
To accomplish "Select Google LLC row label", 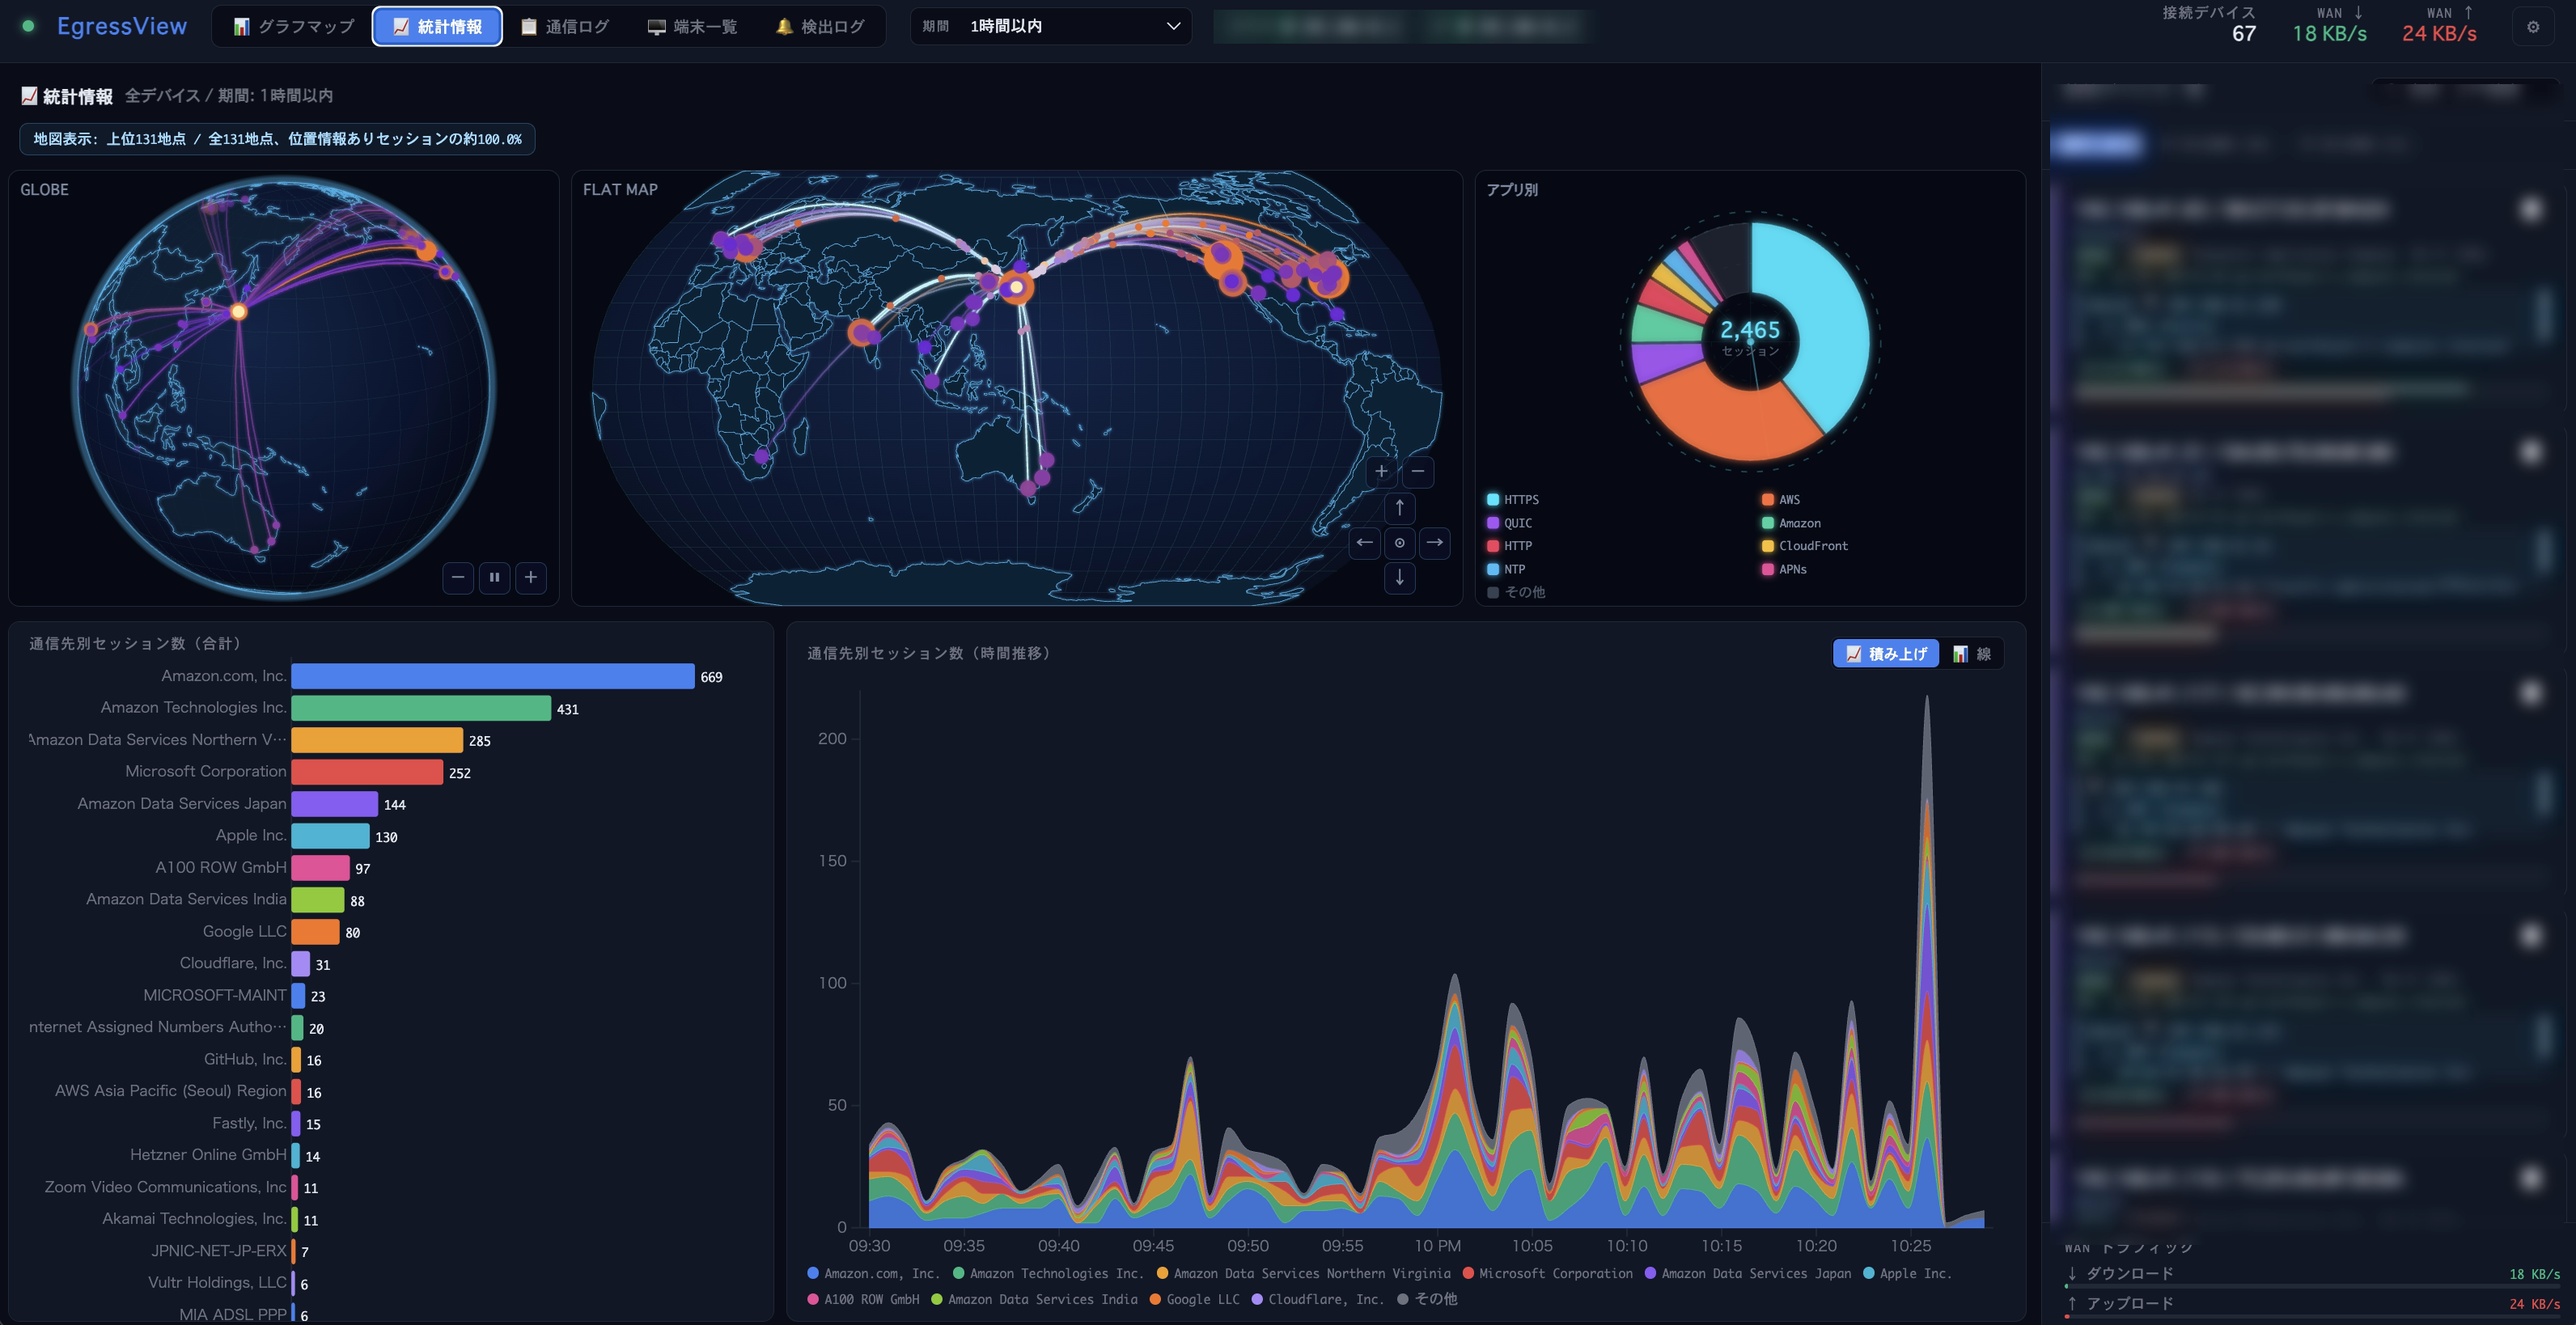I will pyautogui.click(x=244, y=931).
